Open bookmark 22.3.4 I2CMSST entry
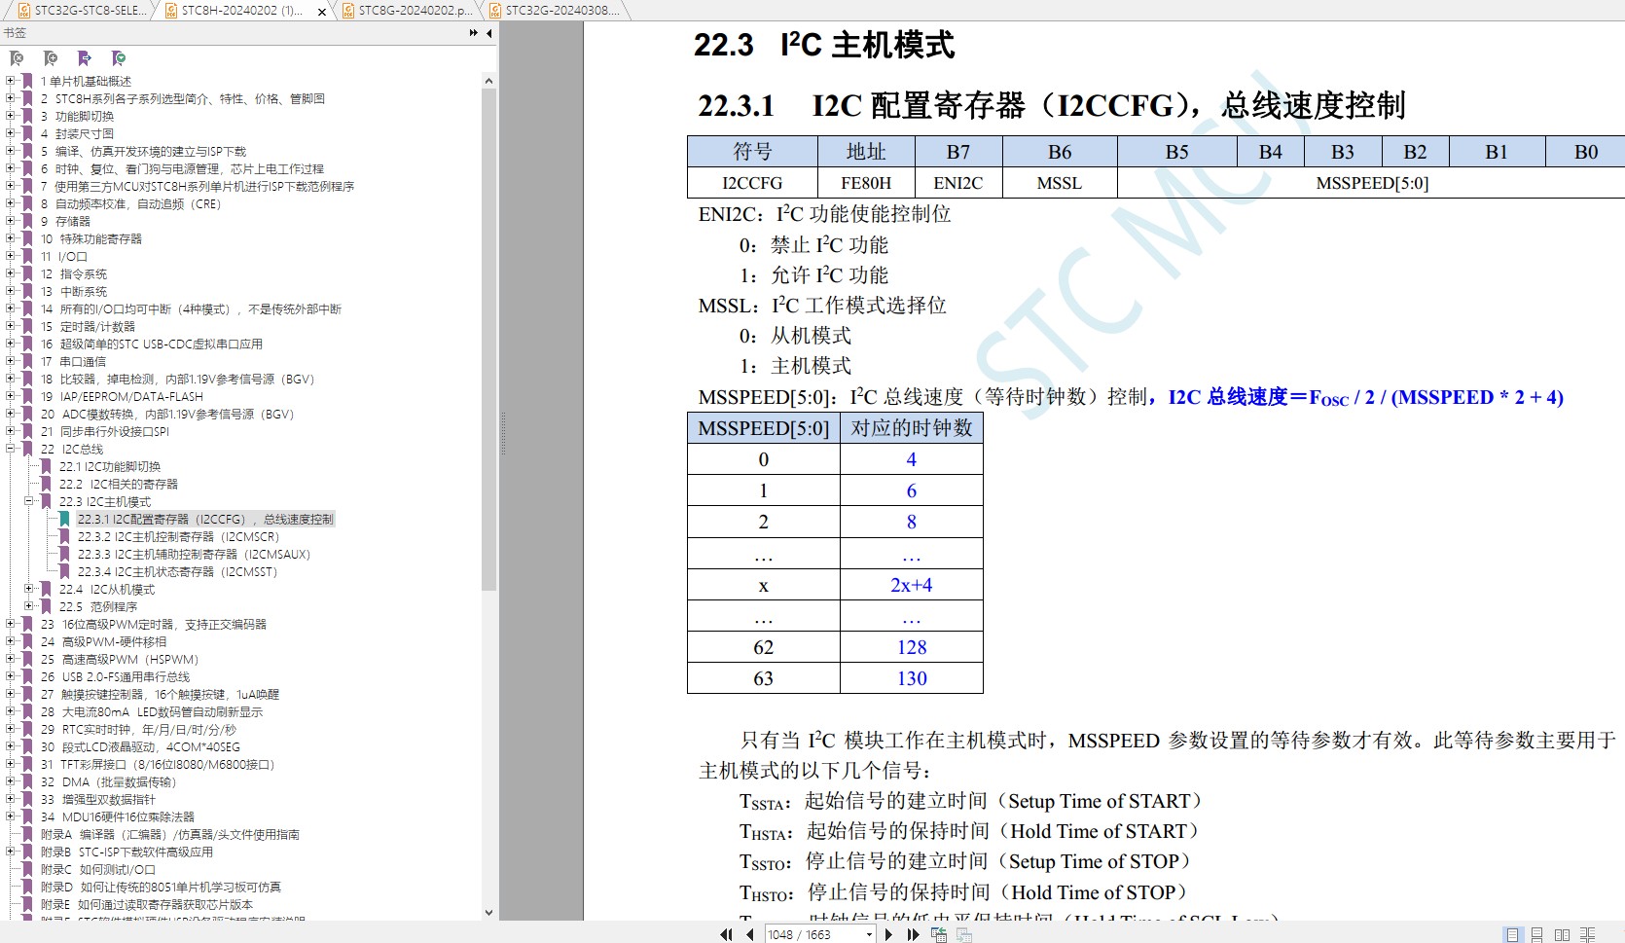The height and width of the screenshot is (943, 1625). point(177,571)
